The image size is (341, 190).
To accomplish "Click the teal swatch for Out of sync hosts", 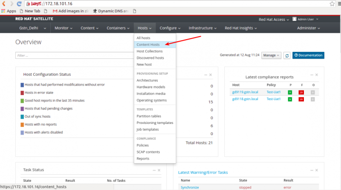I will pyautogui.click(x=22, y=117).
